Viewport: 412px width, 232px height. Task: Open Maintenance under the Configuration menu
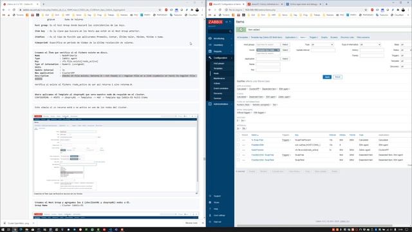pyautogui.click(x=220, y=79)
